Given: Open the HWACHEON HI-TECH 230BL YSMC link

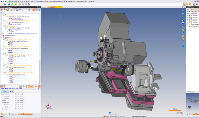Looking at the screenshot, I should click(12, 88).
